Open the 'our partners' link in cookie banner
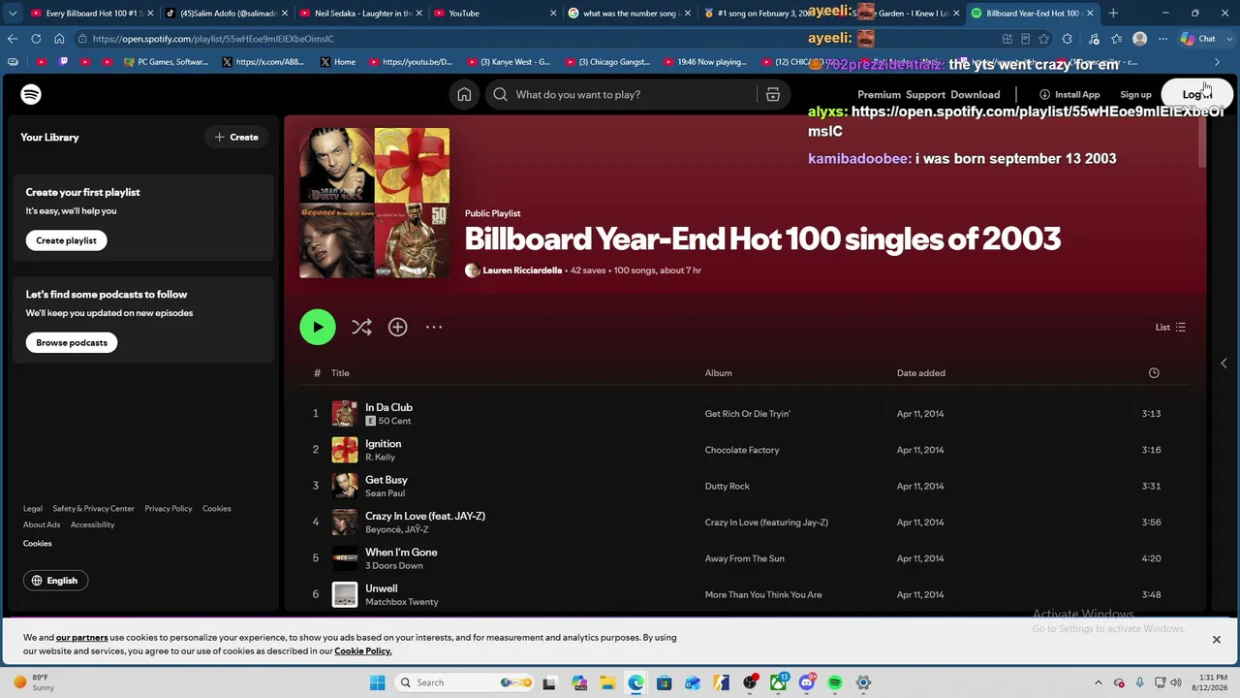1240x698 pixels. click(x=81, y=638)
